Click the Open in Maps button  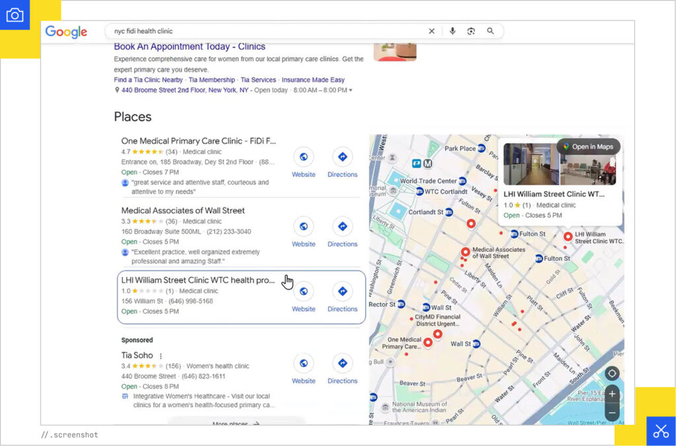click(x=588, y=146)
